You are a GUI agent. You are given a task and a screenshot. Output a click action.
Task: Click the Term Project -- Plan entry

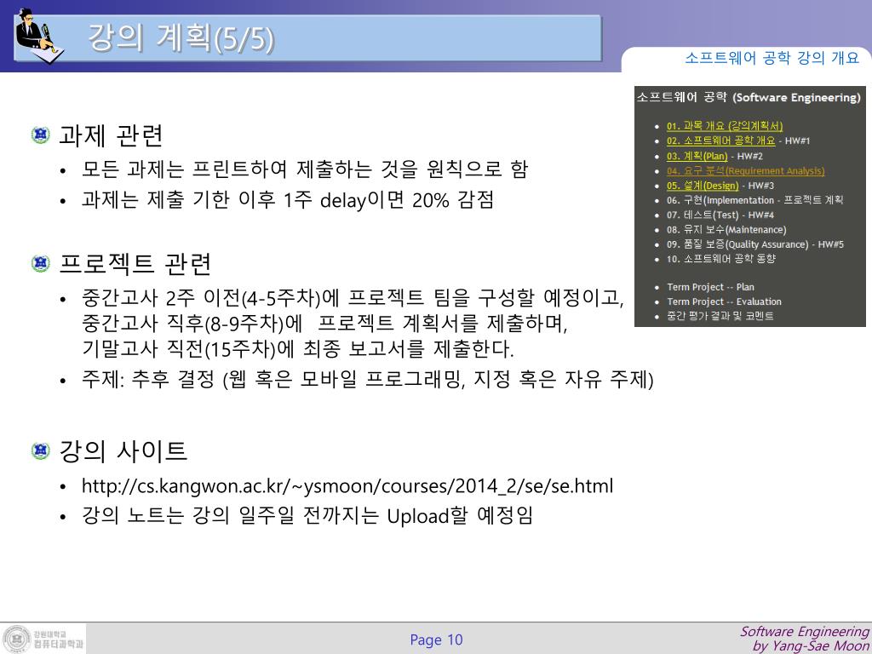pyautogui.click(x=710, y=287)
